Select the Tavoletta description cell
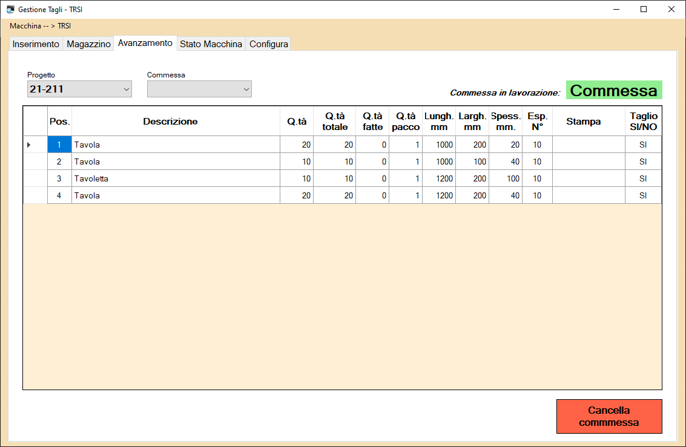This screenshot has height=447, width=686. [x=176, y=178]
